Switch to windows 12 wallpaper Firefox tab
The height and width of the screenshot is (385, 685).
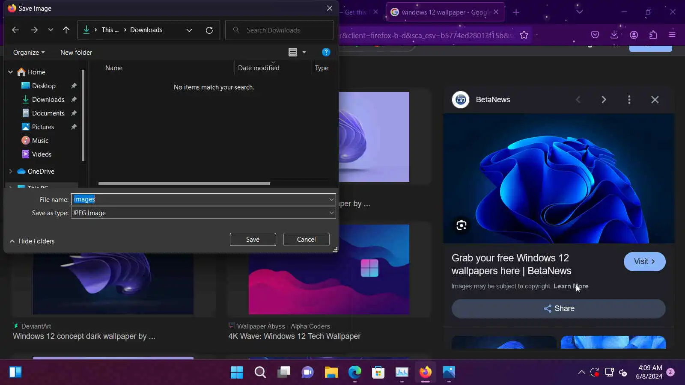445,12
